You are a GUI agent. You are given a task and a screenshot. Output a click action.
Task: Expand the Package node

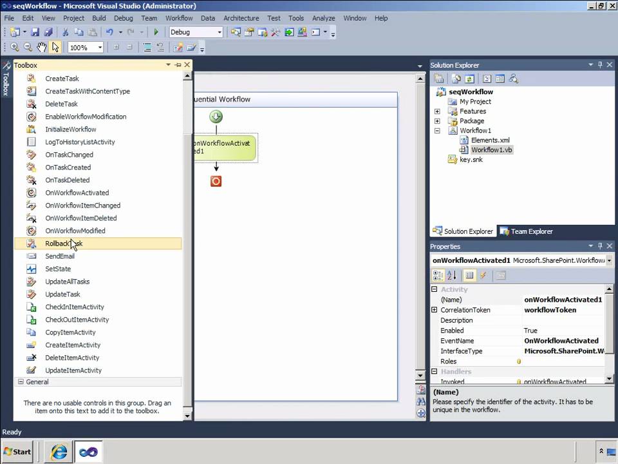tap(437, 121)
